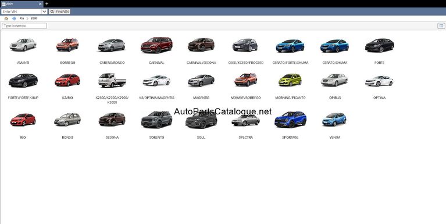446x224 pixels.
Task: Choose the black FORTE car image
Action: coord(380,45)
